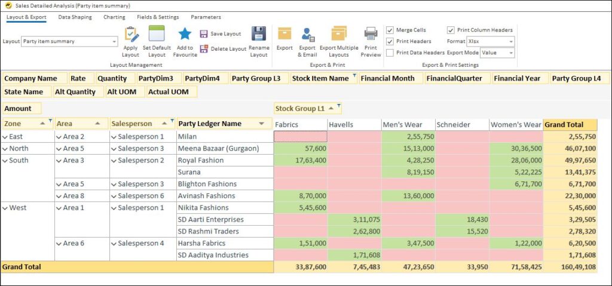Viewport: 612px width, 286px height.
Task: Click the Delete Layout icon
Action: (x=204, y=49)
